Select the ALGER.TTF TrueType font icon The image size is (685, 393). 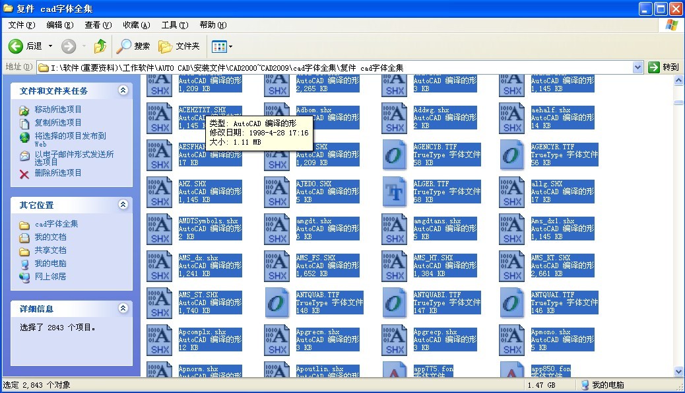click(x=394, y=192)
